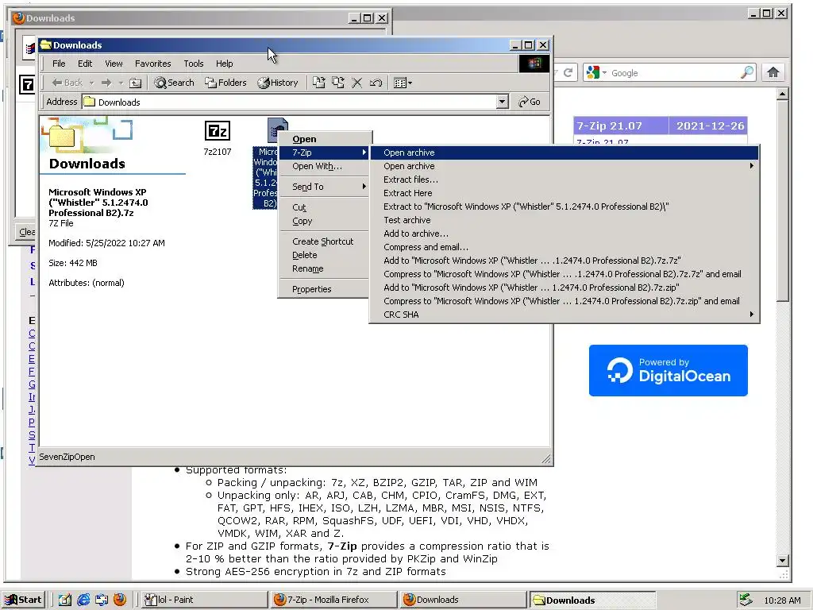Open the Help menu
Screen dimensions: 813x610
tap(225, 64)
